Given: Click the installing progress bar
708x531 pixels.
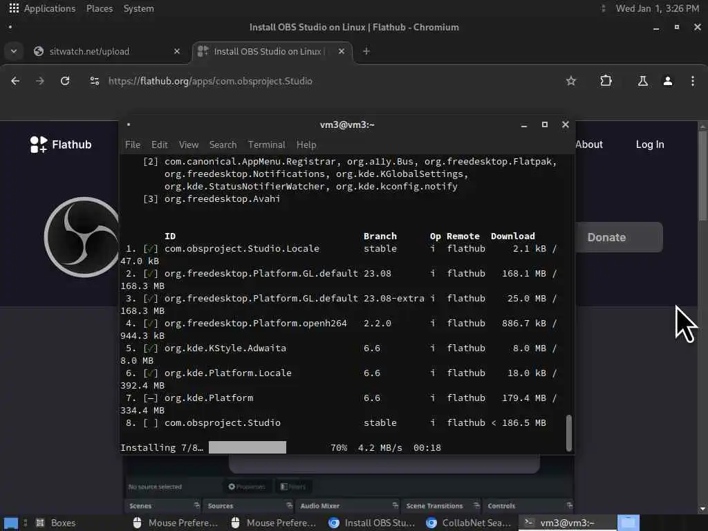Looking at the screenshot, I should 248,447.
